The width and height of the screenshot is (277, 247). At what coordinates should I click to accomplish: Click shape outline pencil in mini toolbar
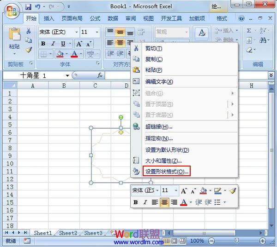pyautogui.click(x=217, y=191)
